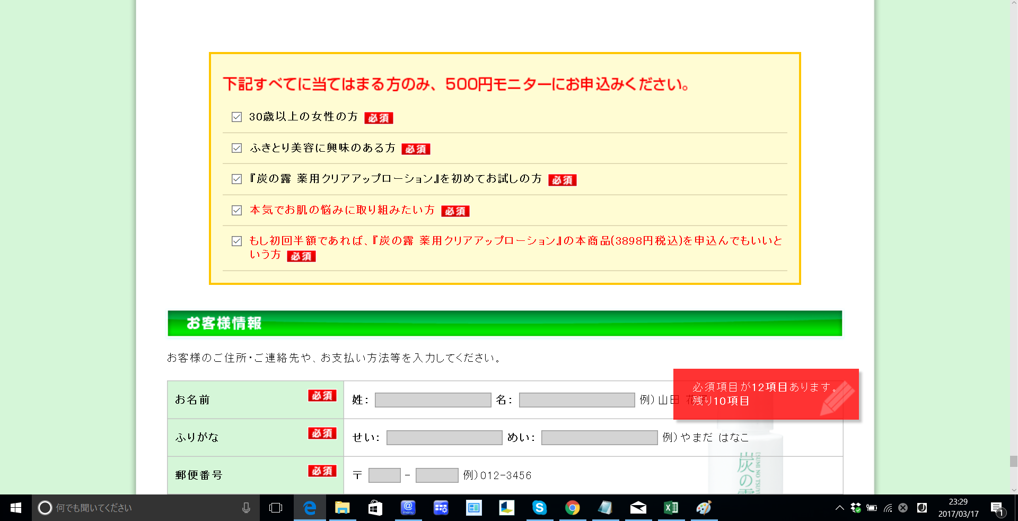
Task: Open Excel from the taskbar
Action: pyautogui.click(x=671, y=508)
